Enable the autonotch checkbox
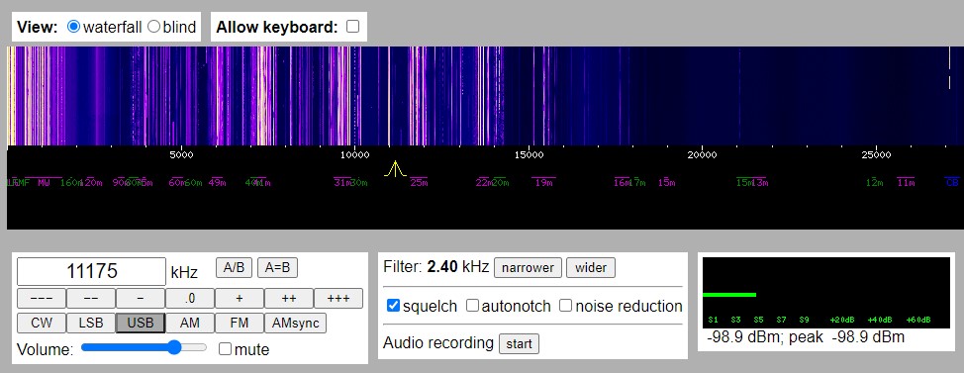 (x=472, y=306)
